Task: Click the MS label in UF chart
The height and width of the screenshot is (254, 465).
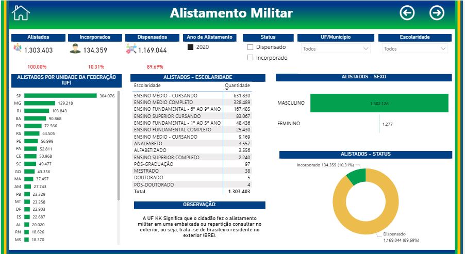Action: coord(18,240)
